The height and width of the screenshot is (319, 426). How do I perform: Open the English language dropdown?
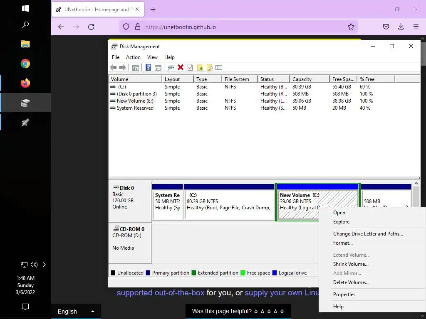[76, 312]
